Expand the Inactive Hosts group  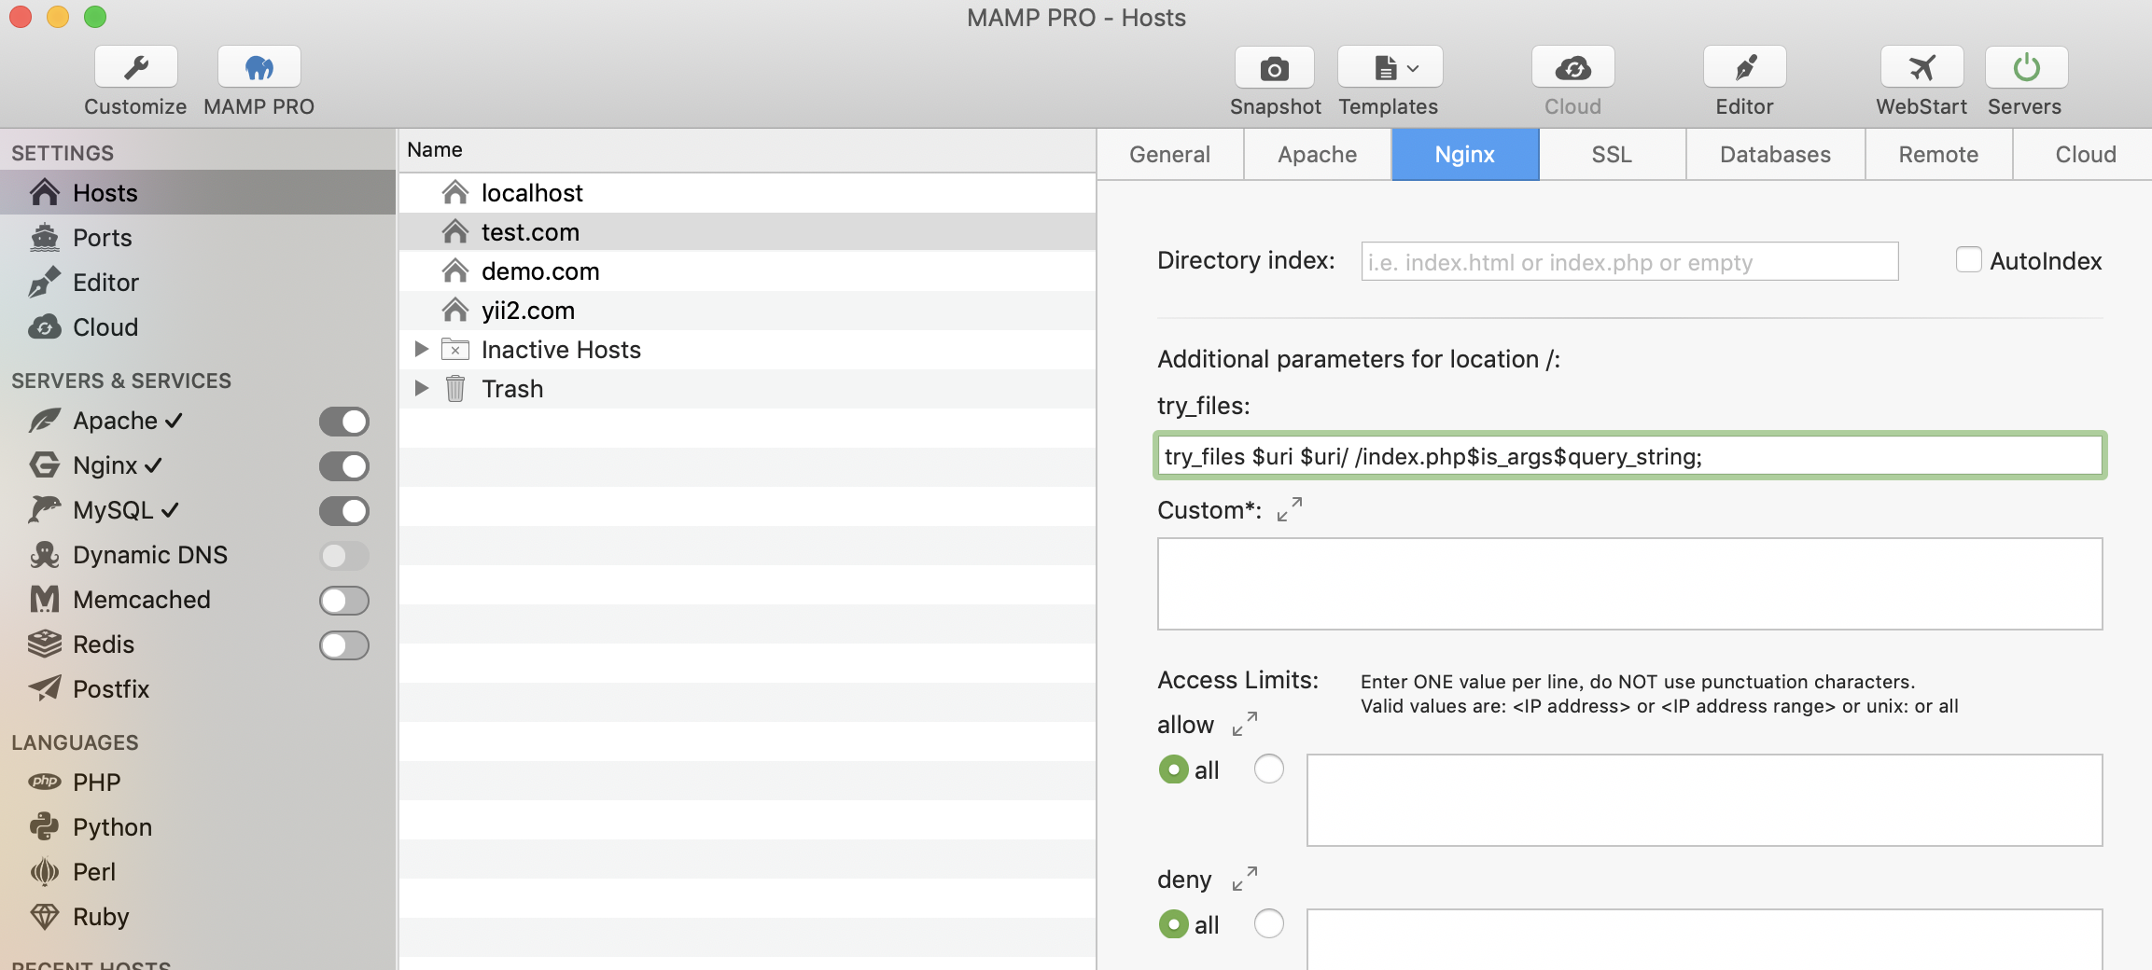tap(422, 349)
